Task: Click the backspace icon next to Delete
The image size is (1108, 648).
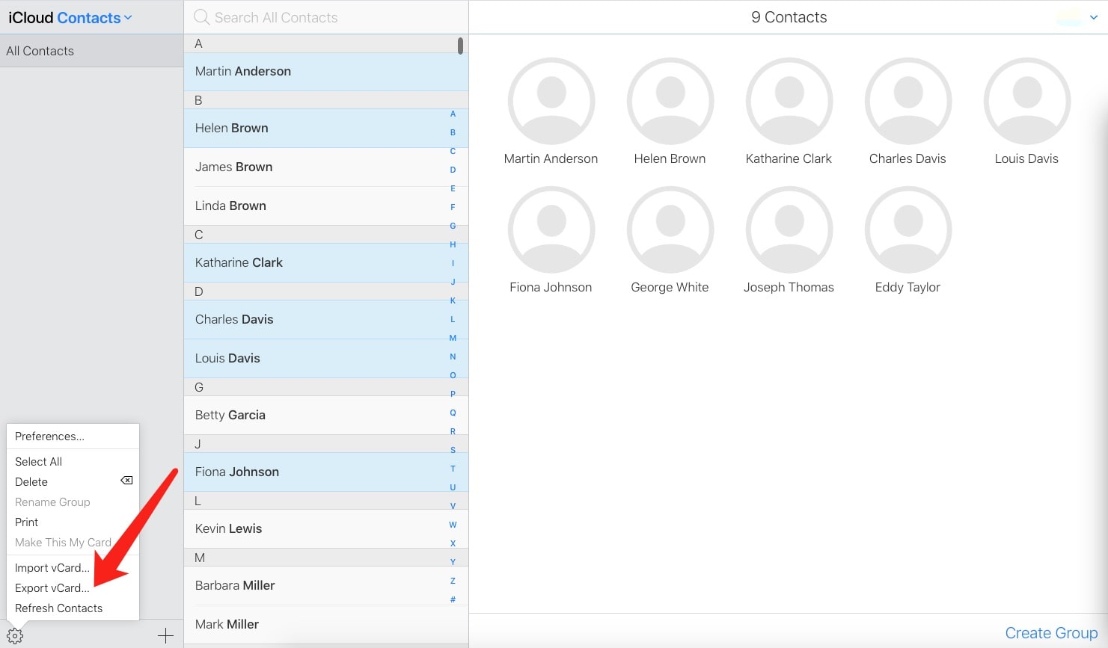Action: pyautogui.click(x=126, y=481)
